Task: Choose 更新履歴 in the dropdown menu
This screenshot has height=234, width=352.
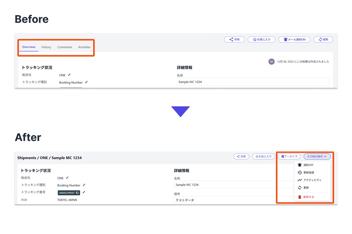Action: tap(309, 173)
